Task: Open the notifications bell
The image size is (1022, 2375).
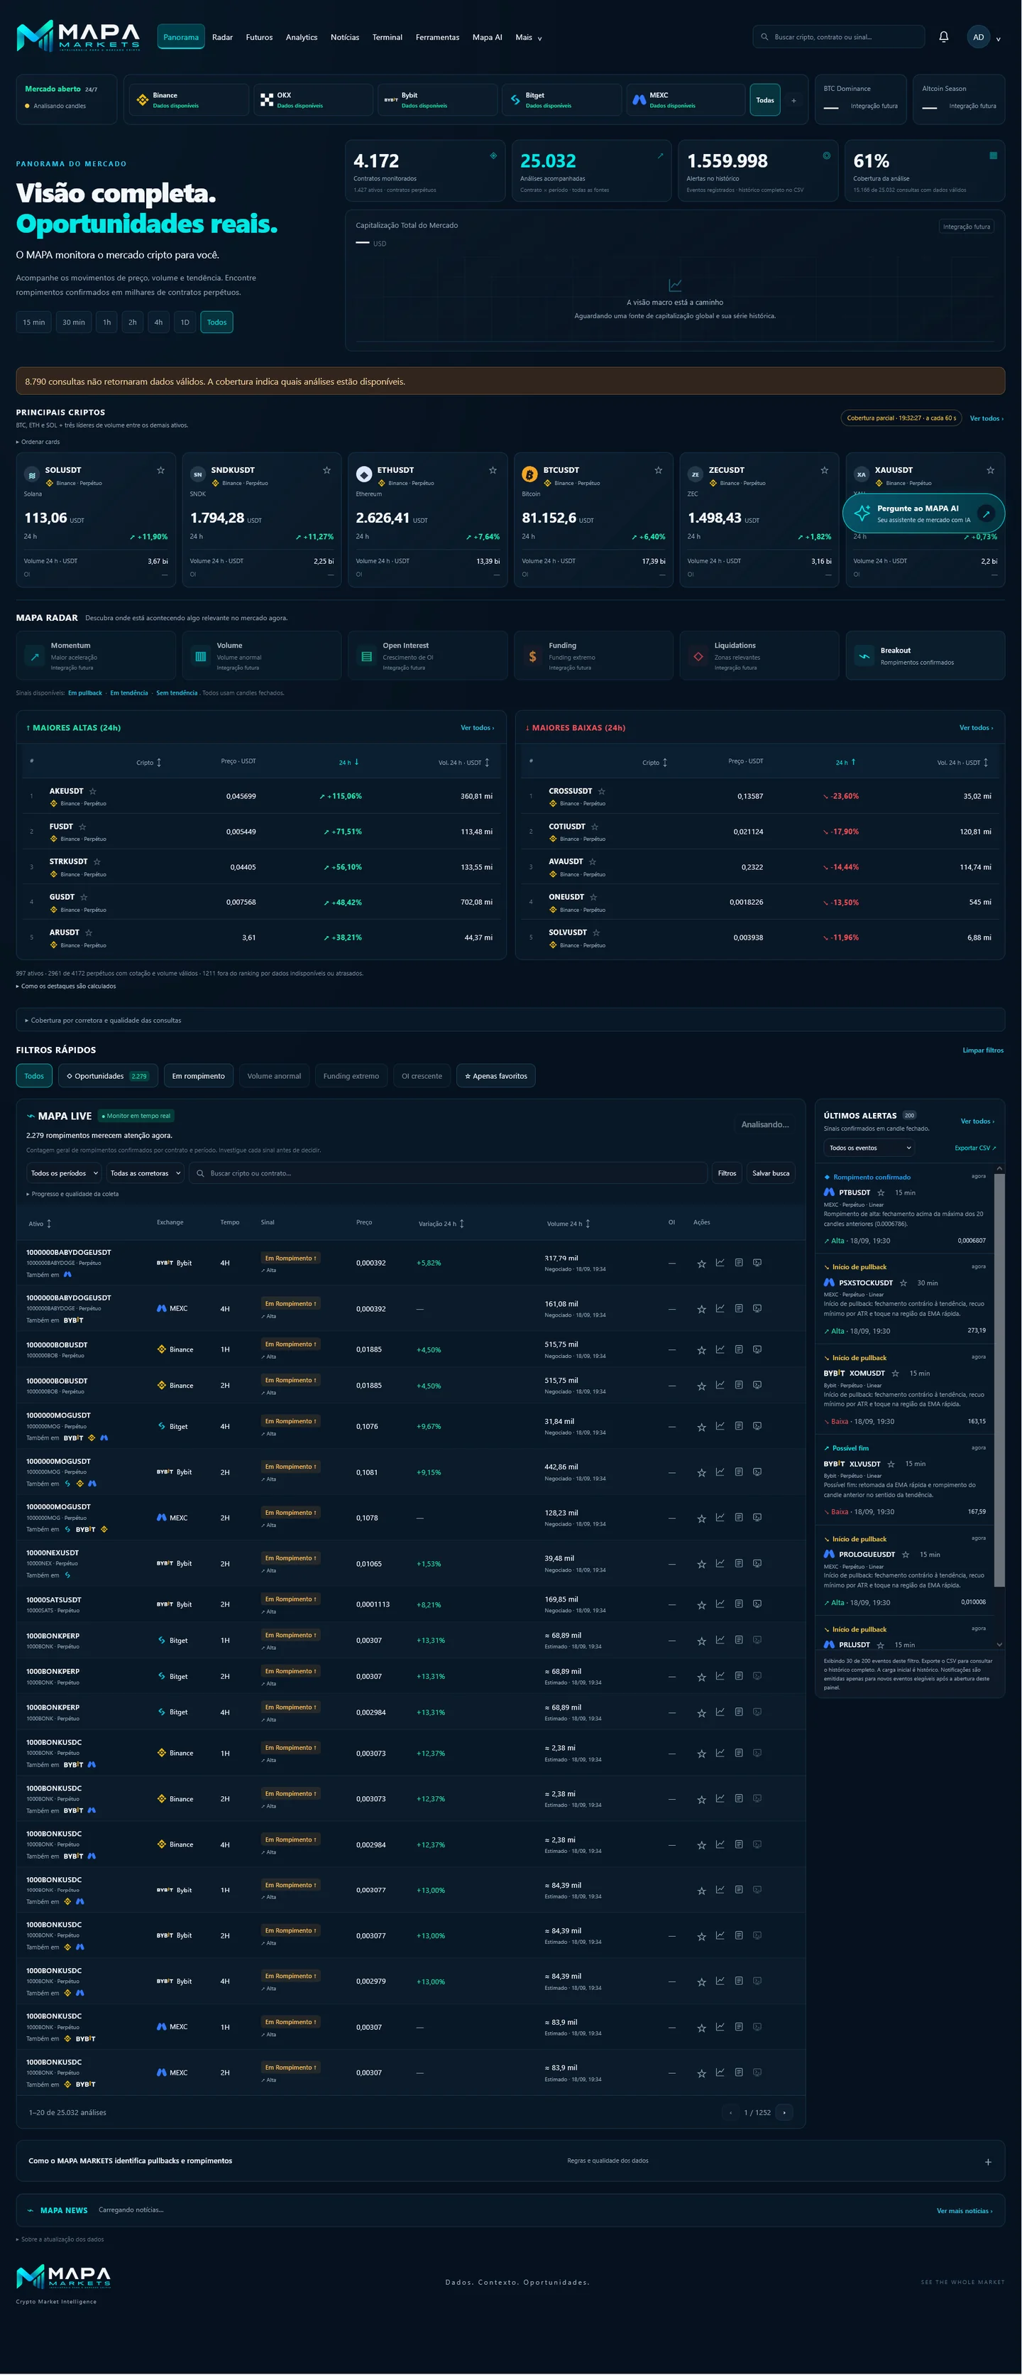Action: pos(944,37)
